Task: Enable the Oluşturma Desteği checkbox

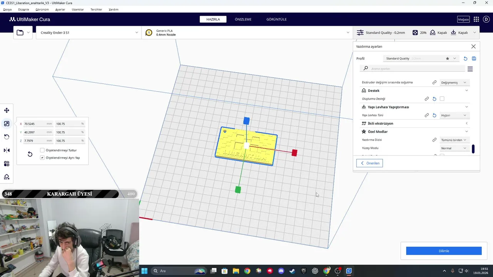Action: pos(442,99)
